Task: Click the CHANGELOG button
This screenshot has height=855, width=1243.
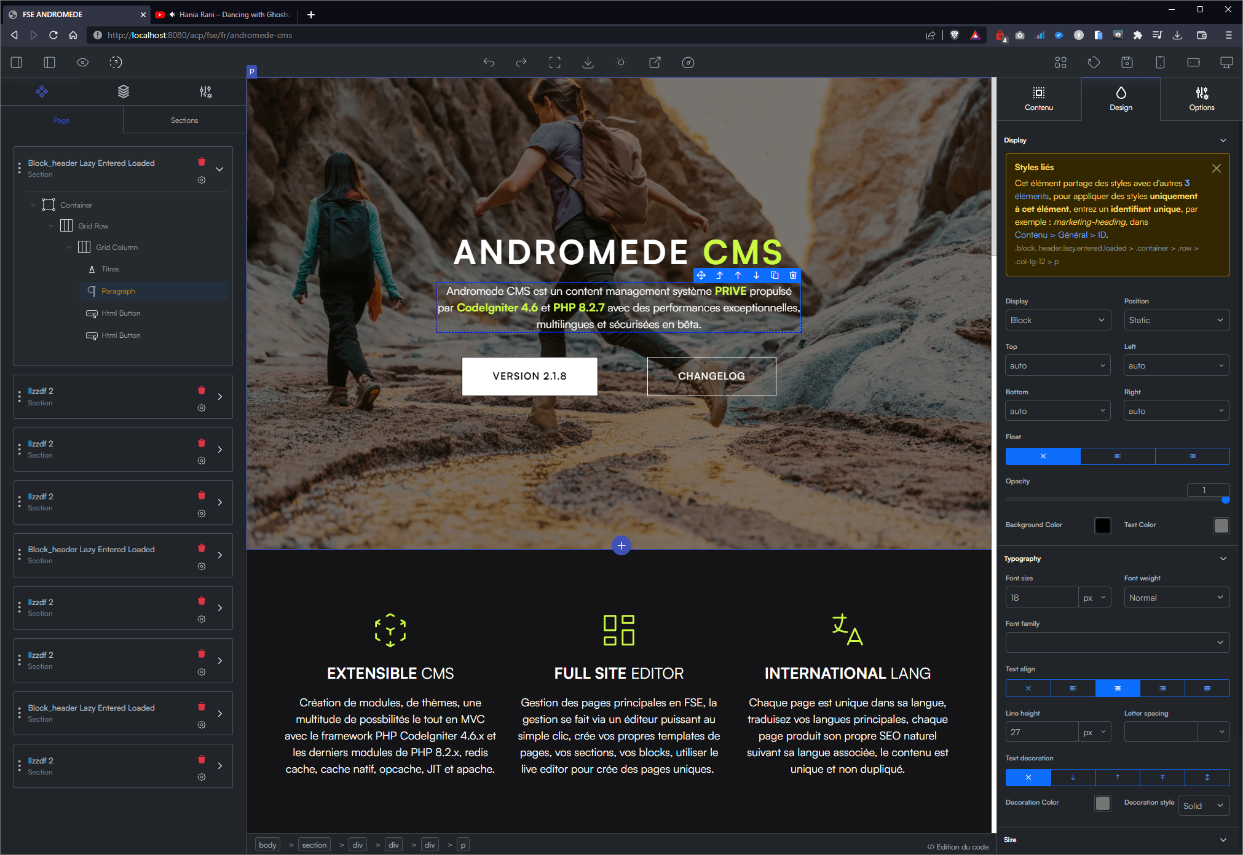Action: [711, 376]
